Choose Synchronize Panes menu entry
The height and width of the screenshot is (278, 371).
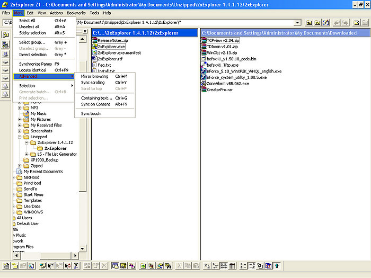point(44,64)
